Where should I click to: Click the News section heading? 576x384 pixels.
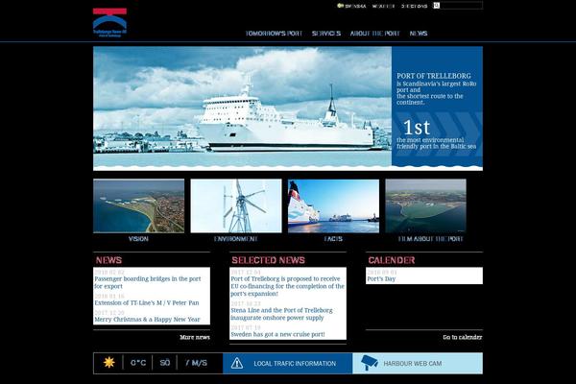point(108,260)
